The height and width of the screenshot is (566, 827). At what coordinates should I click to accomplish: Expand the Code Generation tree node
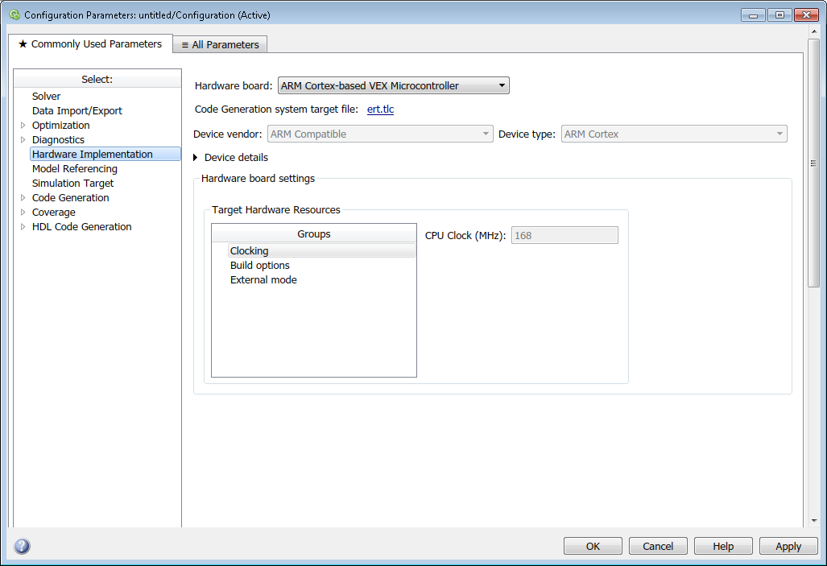pyautogui.click(x=23, y=198)
